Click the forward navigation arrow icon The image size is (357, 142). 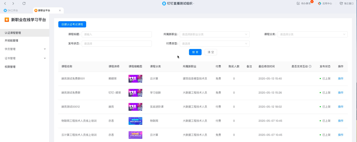[13, 3]
